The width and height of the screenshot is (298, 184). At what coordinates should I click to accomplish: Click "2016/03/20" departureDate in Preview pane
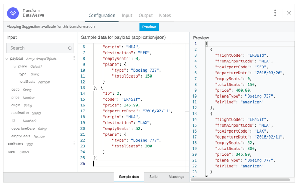pos(268,73)
